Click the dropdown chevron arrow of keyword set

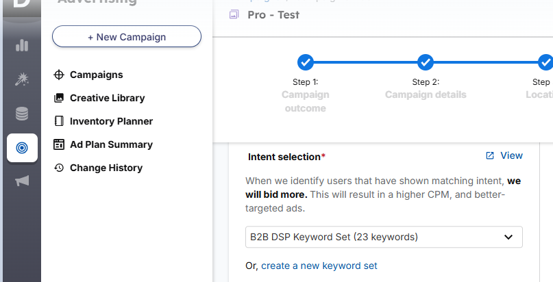point(508,237)
